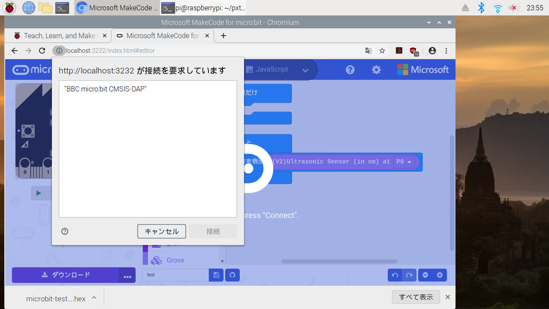Open the Raspberry Pi main menu

pos(9,7)
